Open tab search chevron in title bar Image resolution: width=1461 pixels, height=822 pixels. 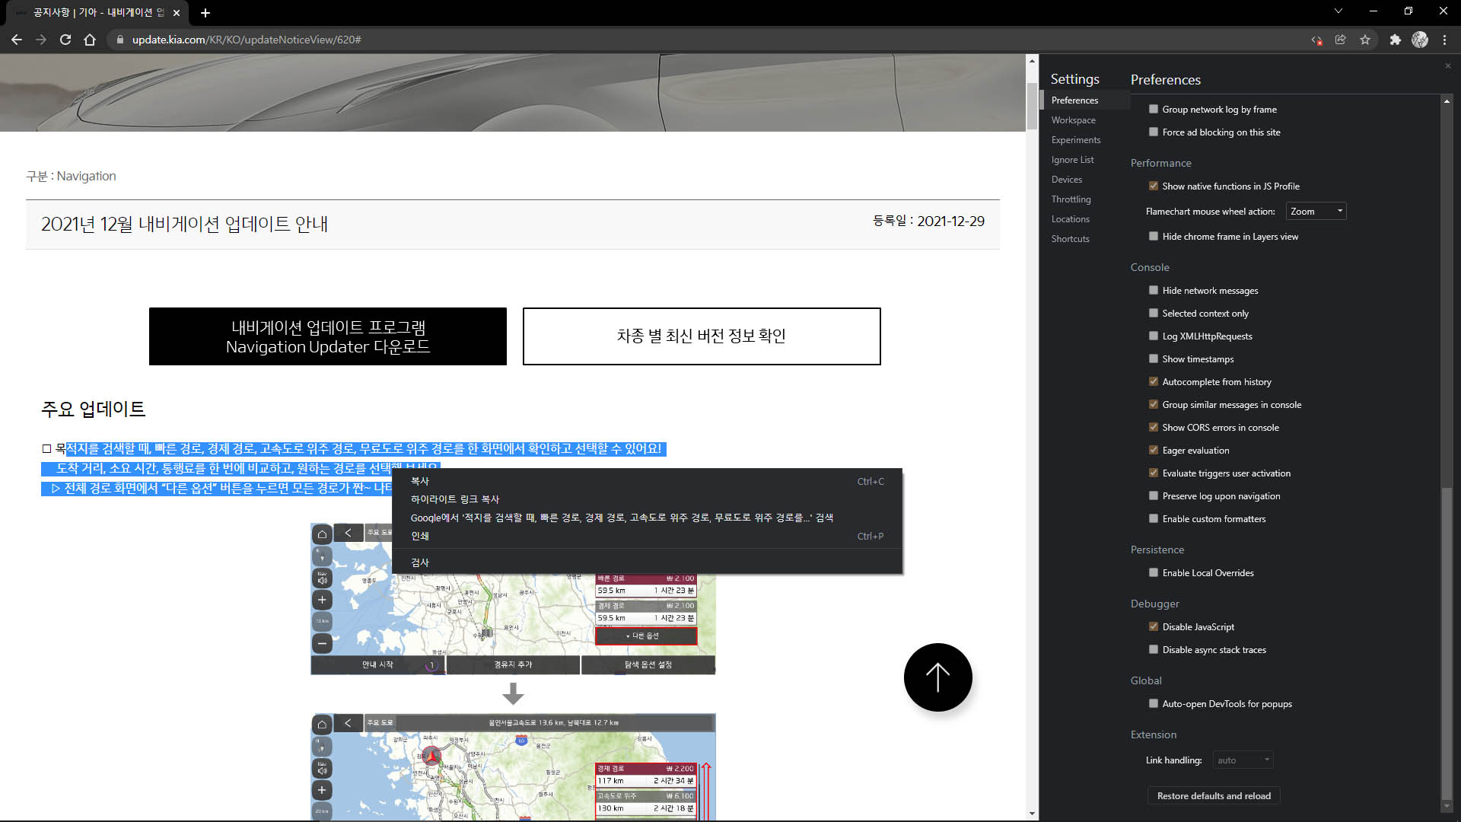coord(1338,11)
